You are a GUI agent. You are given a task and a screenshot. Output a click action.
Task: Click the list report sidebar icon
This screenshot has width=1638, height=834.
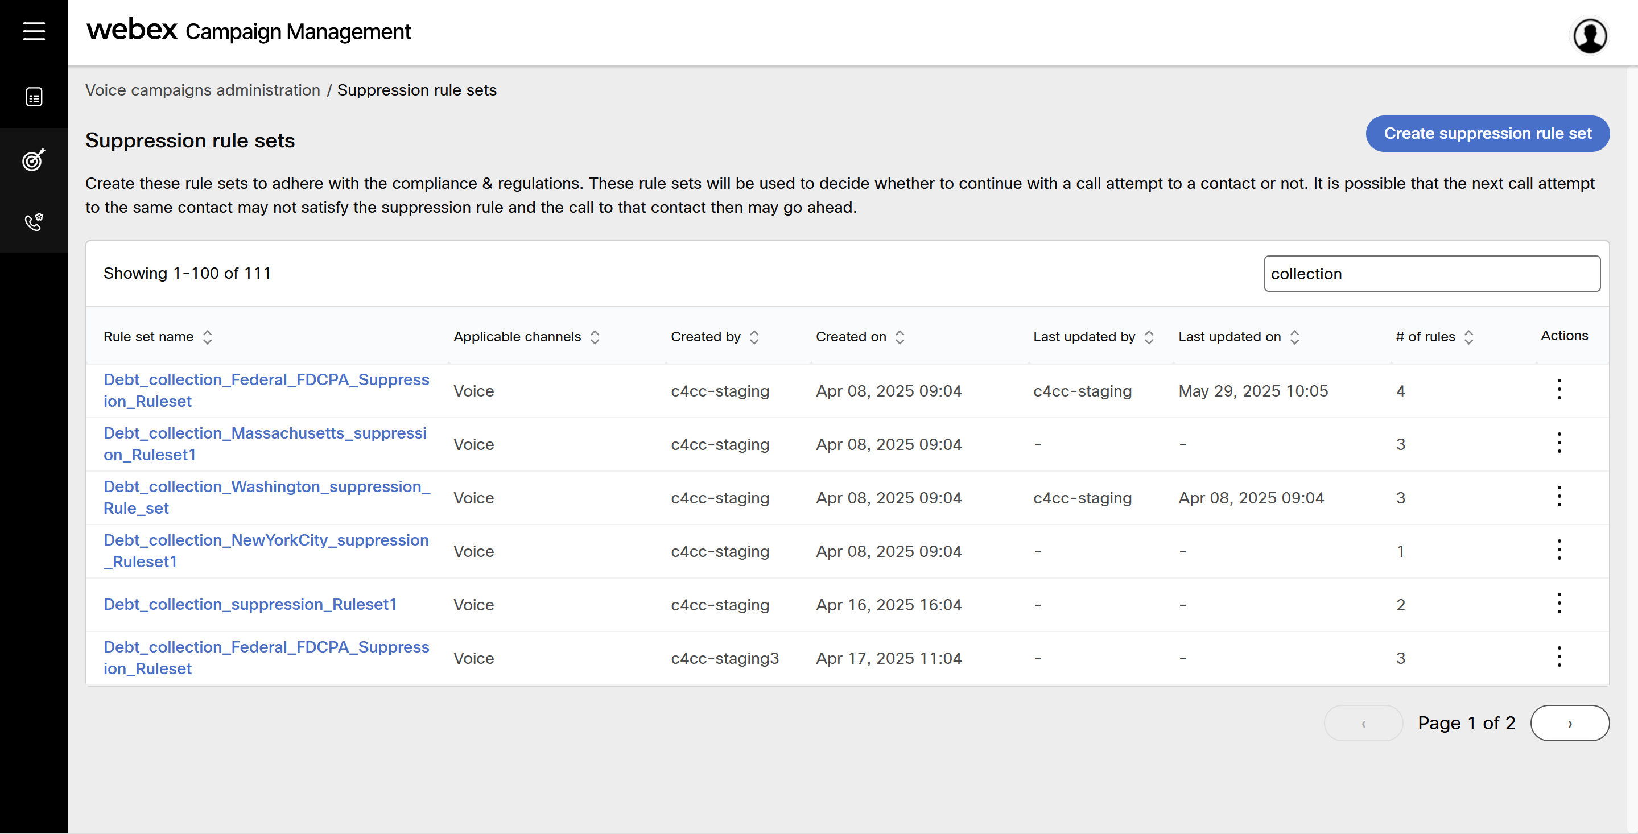[x=34, y=97]
